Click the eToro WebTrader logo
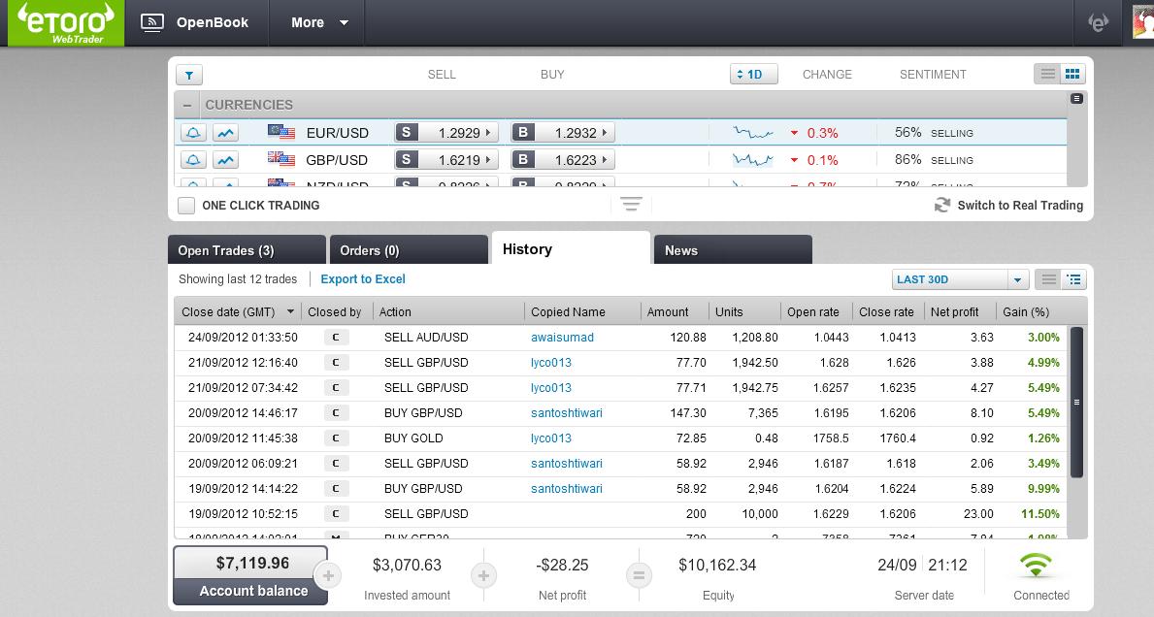The height and width of the screenshot is (617, 1154). (66, 23)
